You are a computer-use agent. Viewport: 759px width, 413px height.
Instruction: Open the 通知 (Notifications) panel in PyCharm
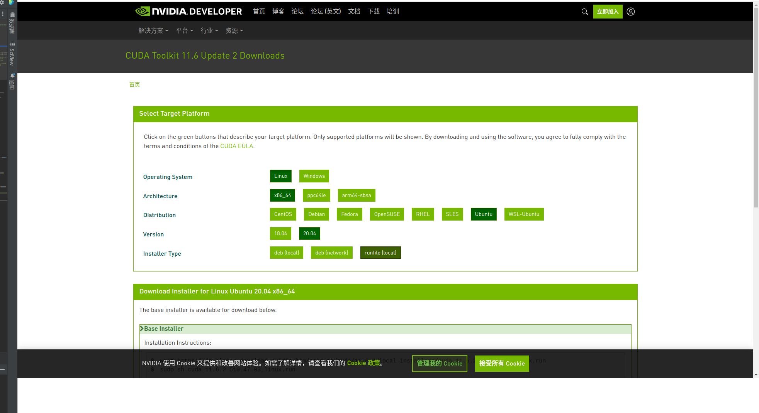point(12,81)
